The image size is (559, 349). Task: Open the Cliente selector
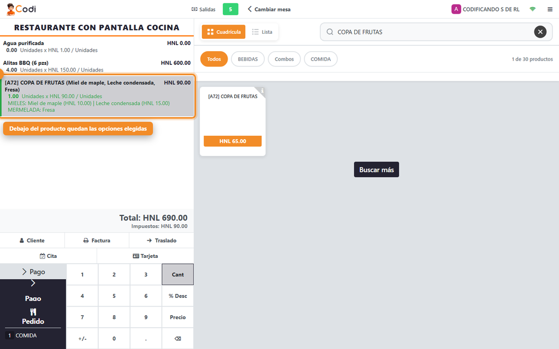point(32,240)
